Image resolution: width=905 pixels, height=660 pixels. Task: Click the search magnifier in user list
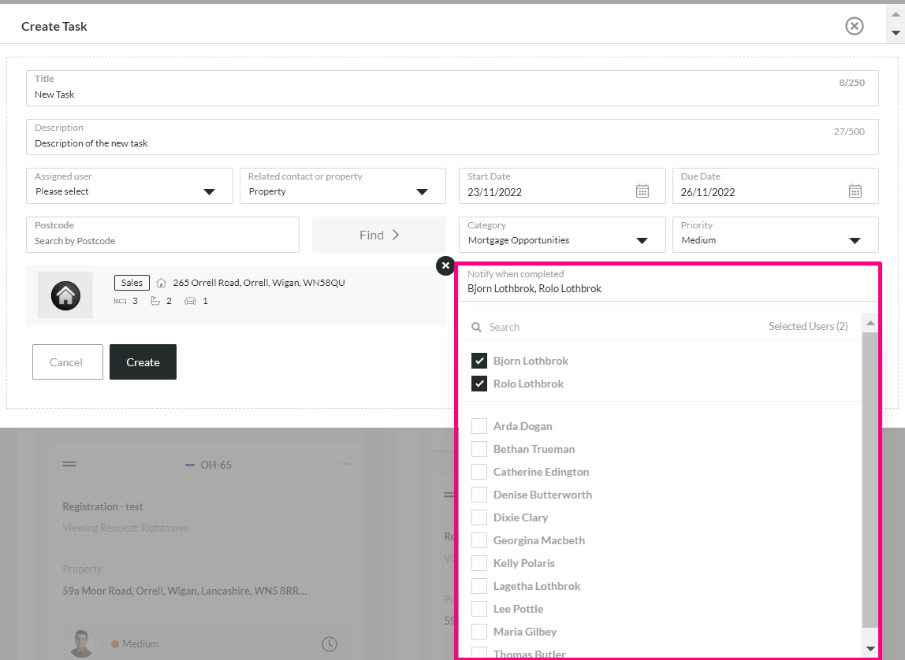point(476,328)
